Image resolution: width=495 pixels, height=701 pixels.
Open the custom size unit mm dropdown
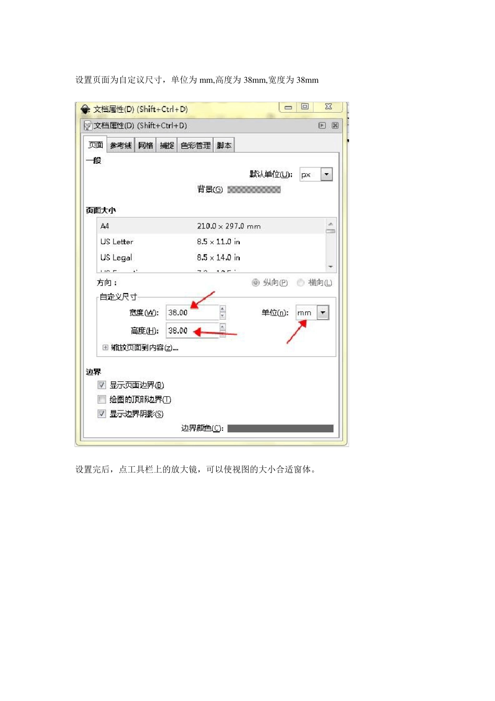coord(323,312)
